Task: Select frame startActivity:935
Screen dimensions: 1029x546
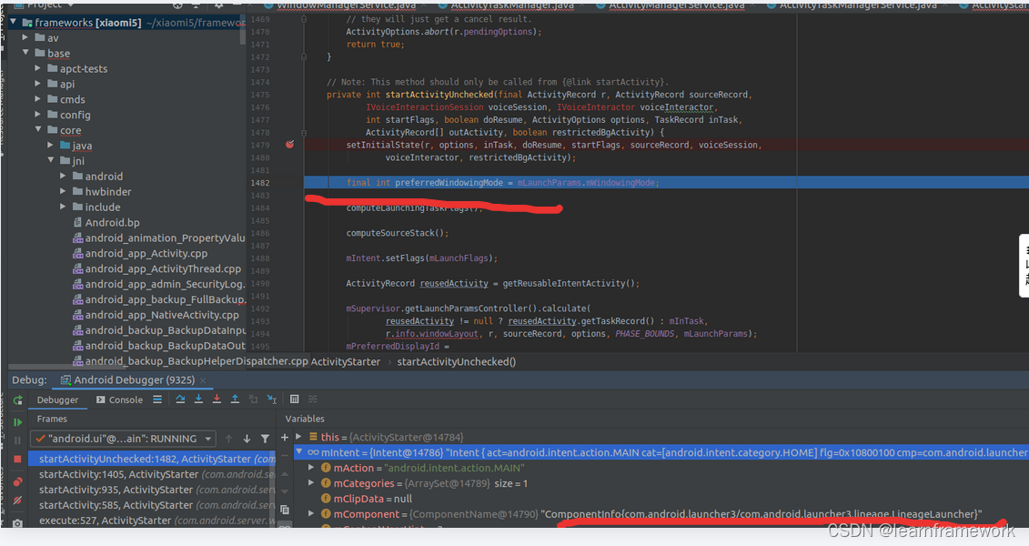Action: tap(152, 490)
